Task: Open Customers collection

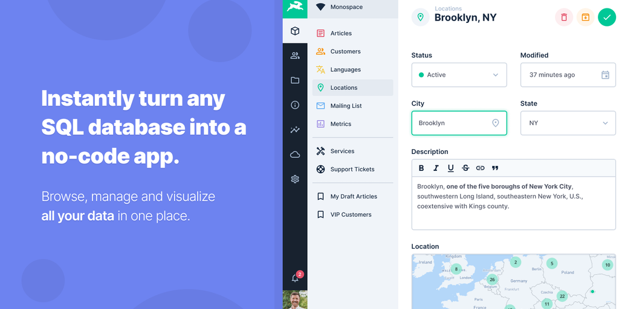Action: coord(352,52)
